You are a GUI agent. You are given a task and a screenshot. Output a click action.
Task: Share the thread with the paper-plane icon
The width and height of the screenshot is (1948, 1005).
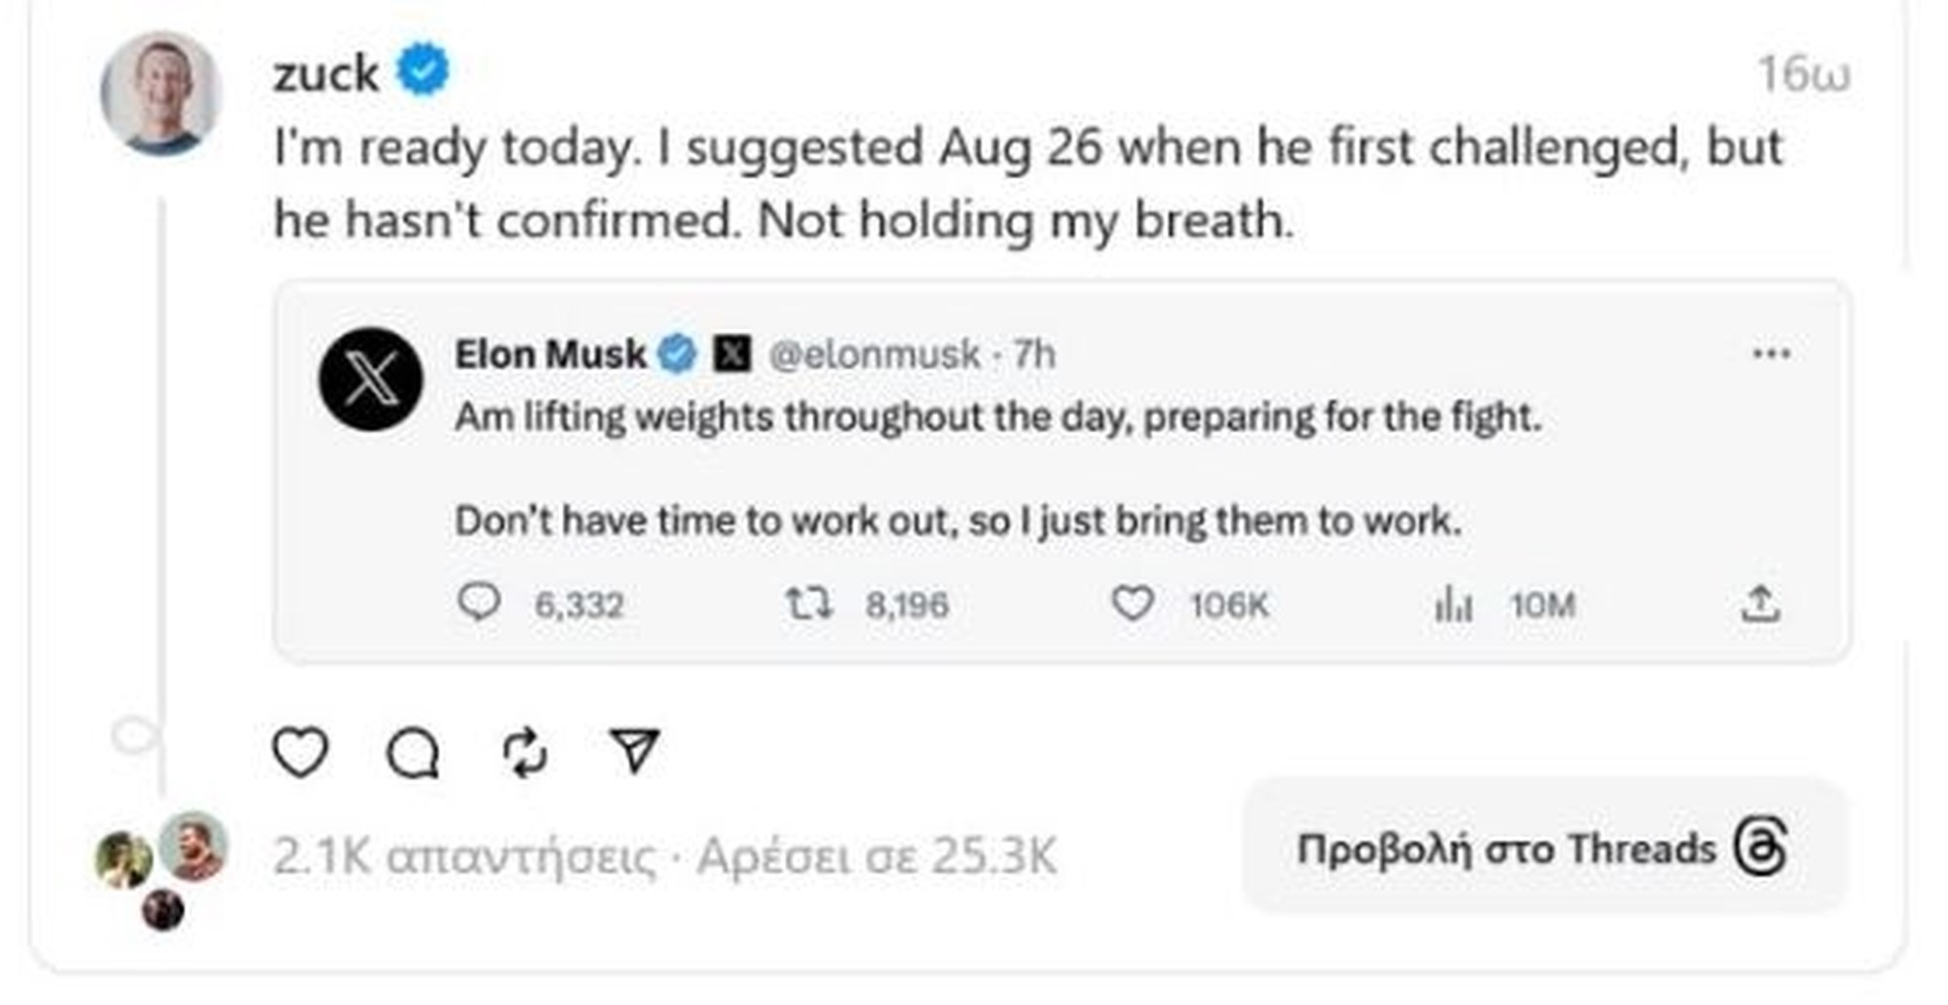[x=634, y=751]
